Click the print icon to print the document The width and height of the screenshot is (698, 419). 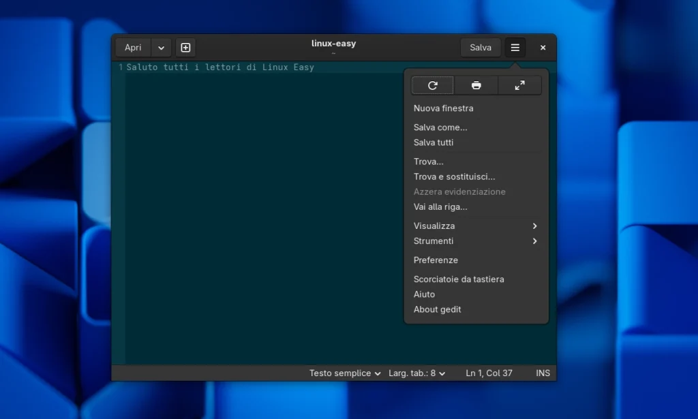tap(476, 85)
